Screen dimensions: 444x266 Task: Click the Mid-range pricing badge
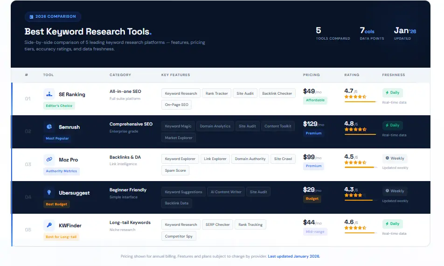(315, 232)
